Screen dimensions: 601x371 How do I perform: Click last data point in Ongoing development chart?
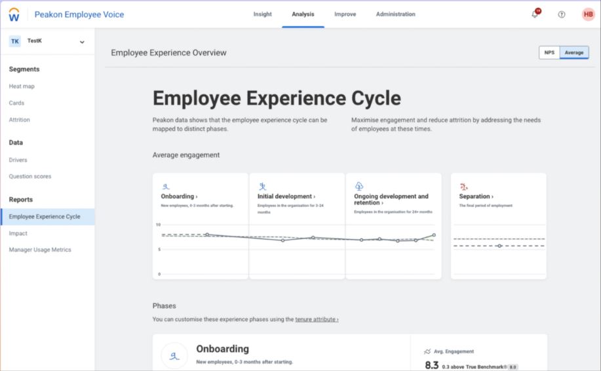(434, 235)
